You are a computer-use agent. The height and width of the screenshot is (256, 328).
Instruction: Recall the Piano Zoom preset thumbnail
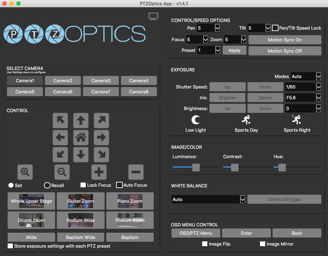[x=130, y=201]
